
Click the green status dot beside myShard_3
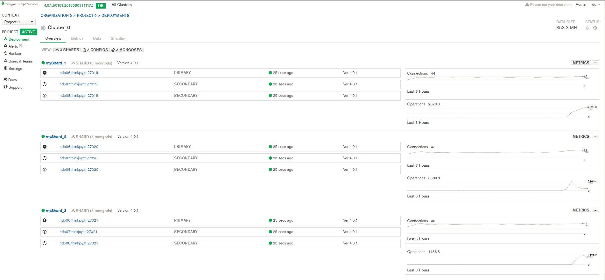pos(43,210)
